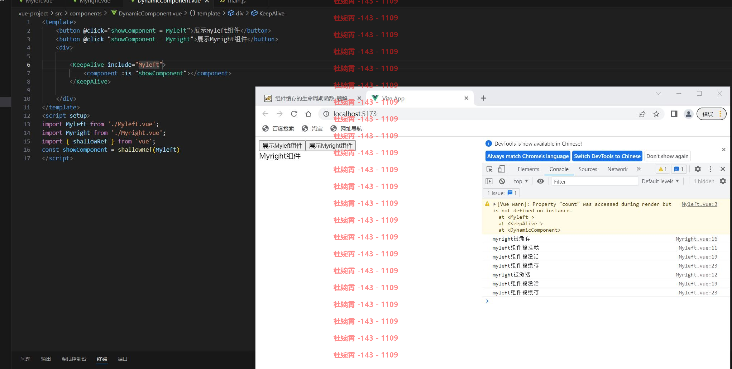Open the Myleft.vue:11 source link
The width and height of the screenshot is (732, 369).
(698, 248)
